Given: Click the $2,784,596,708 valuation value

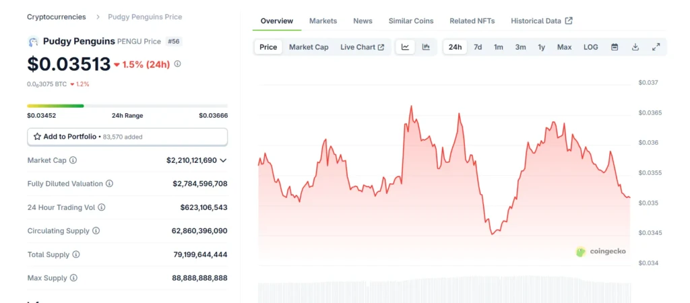Looking at the screenshot, I should (200, 183).
